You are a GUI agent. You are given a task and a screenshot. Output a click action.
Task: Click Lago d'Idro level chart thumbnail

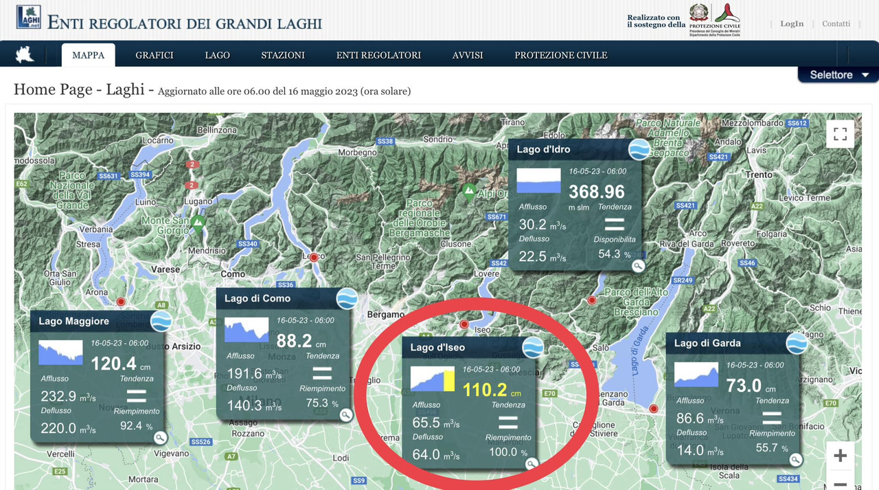coord(539,181)
